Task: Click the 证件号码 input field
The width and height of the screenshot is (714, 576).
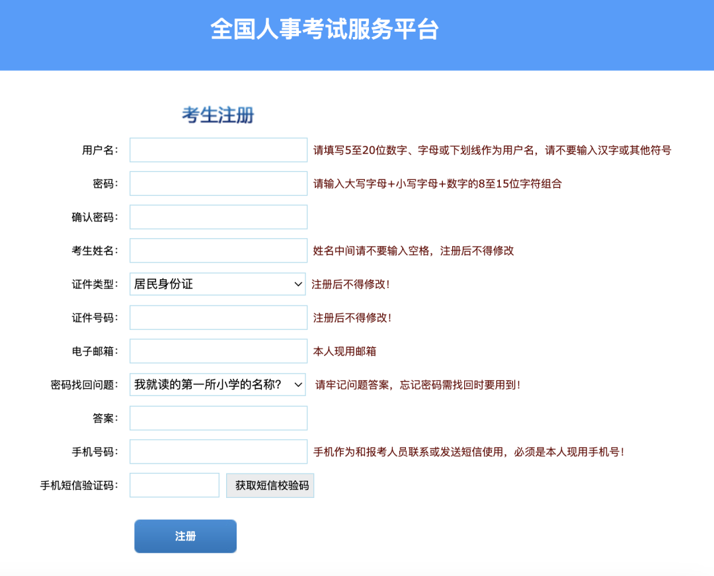Action: click(218, 317)
